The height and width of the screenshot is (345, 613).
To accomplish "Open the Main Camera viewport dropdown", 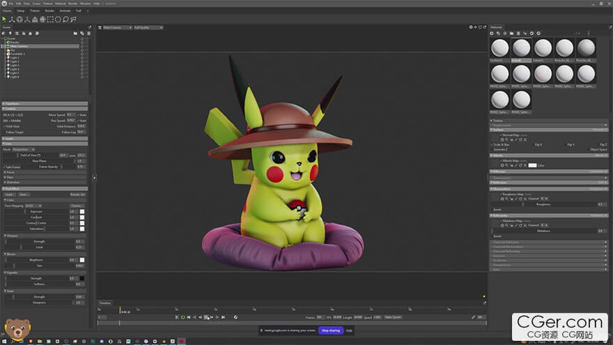I will click(x=117, y=28).
